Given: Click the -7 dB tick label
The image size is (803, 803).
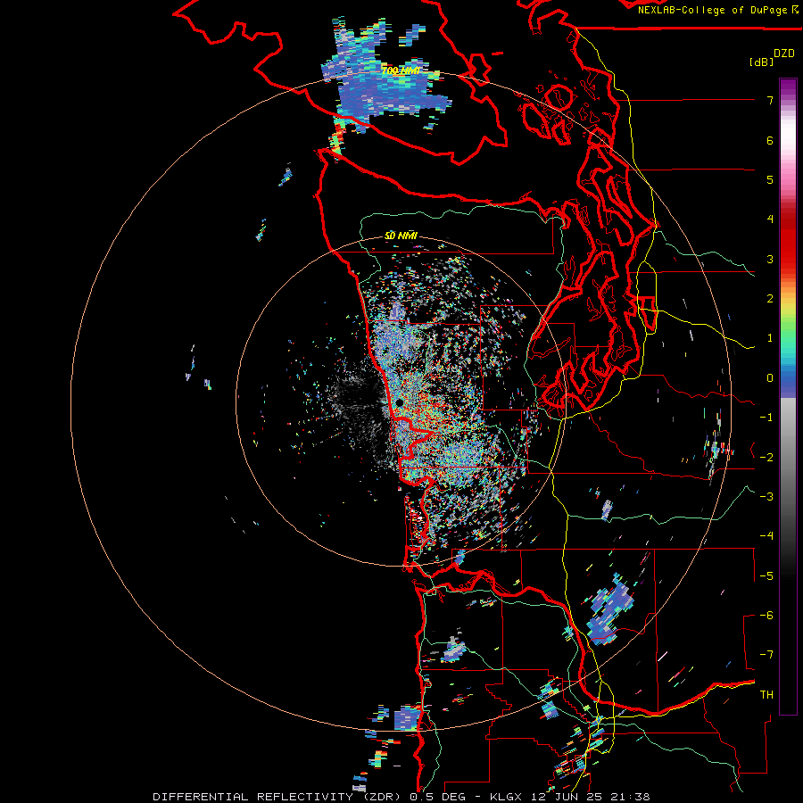Looking at the screenshot, I should click(x=766, y=655).
